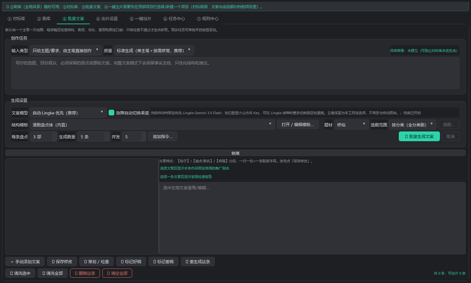
Task: Open the 选剧范围 按分类 dropdown
Action: pos(413,125)
